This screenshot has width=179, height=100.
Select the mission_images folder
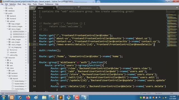point(17,26)
